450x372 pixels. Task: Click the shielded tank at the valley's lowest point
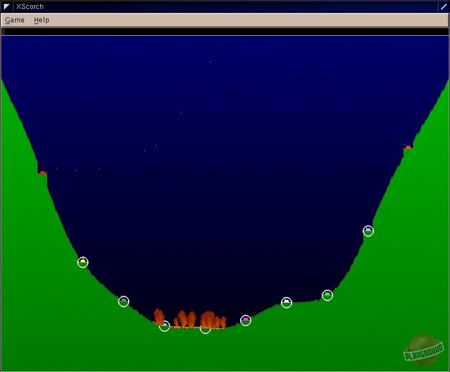(205, 328)
